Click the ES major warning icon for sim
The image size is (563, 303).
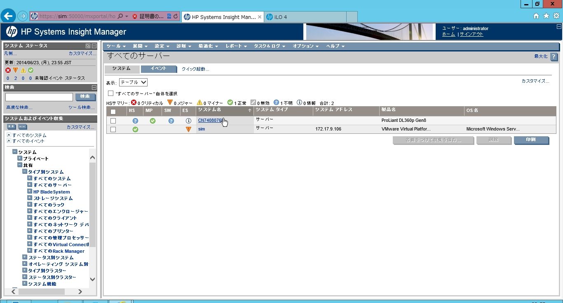tap(188, 129)
